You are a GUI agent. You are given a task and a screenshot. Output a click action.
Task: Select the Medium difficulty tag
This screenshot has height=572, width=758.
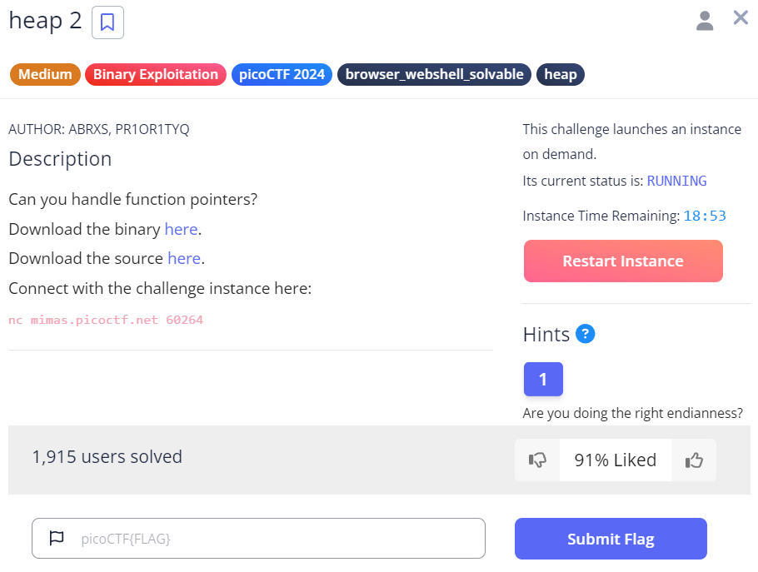45,74
